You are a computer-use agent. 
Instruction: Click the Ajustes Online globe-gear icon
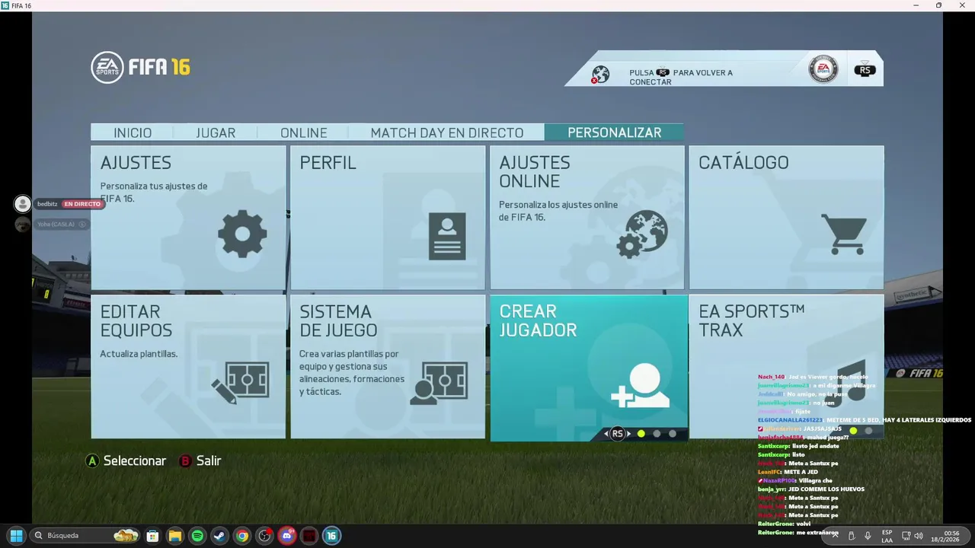point(642,234)
